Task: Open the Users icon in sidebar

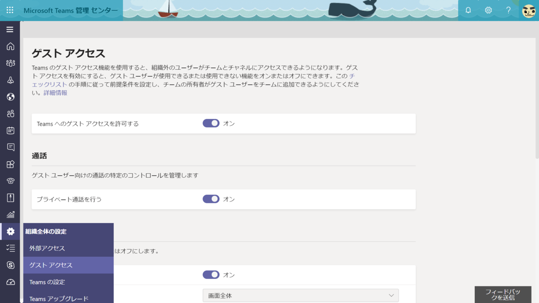Action: pos(10,114)
